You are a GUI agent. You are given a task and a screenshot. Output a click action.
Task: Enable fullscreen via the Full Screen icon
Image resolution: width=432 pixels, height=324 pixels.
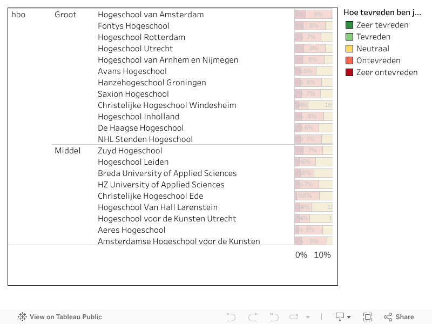[x=368, y=317]
